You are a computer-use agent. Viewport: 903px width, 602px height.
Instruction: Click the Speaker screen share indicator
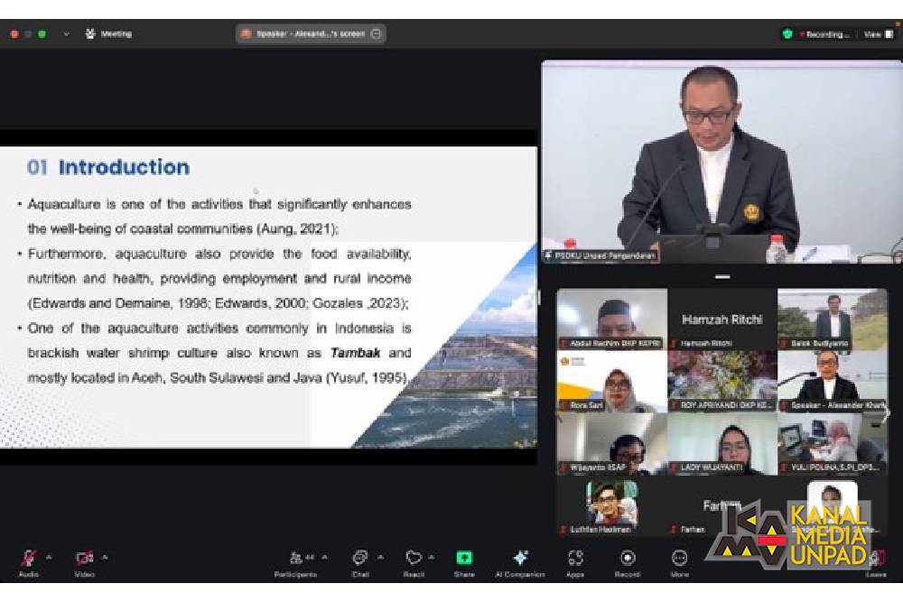coord(311,34)
